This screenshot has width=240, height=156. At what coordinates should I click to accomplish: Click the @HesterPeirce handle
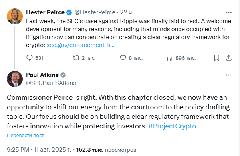(95, 12)
